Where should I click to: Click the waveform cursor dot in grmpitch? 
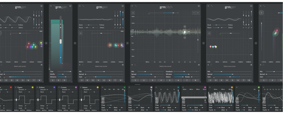click(x=185, y=32)
